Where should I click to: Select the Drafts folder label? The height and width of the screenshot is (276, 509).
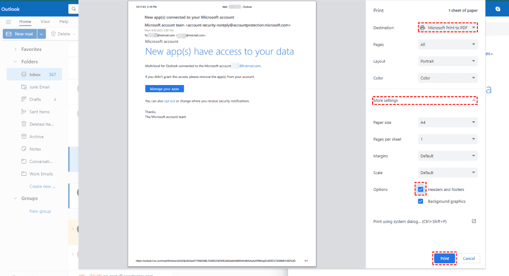35,99
